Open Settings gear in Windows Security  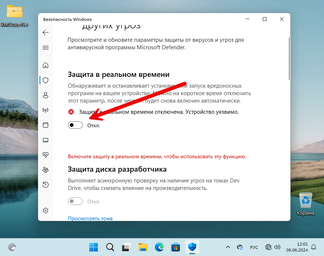46,210
